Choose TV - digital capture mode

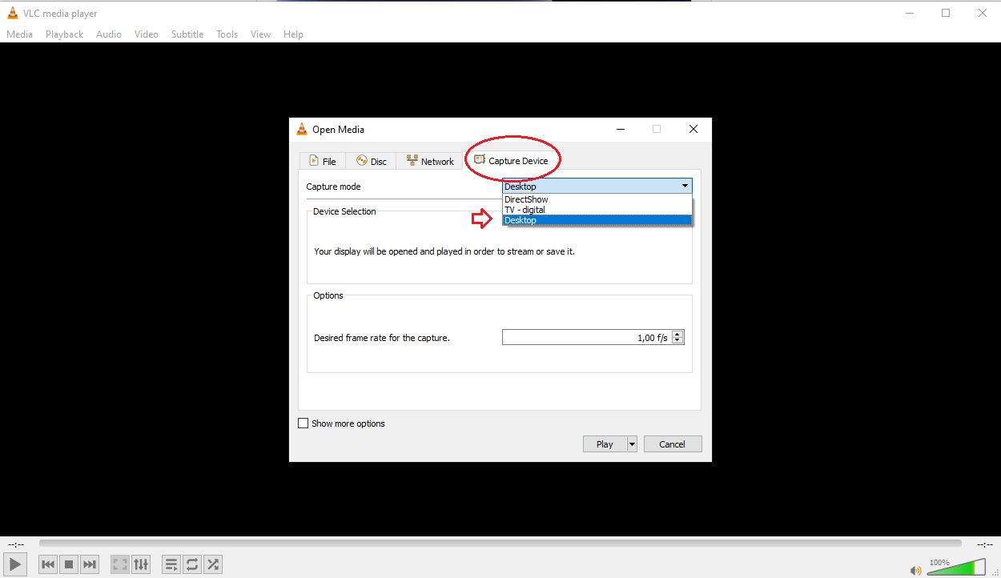tap(597, 210)
